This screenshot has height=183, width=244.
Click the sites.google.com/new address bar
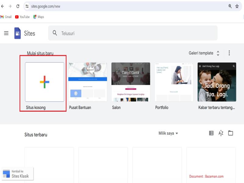[133, 6]
